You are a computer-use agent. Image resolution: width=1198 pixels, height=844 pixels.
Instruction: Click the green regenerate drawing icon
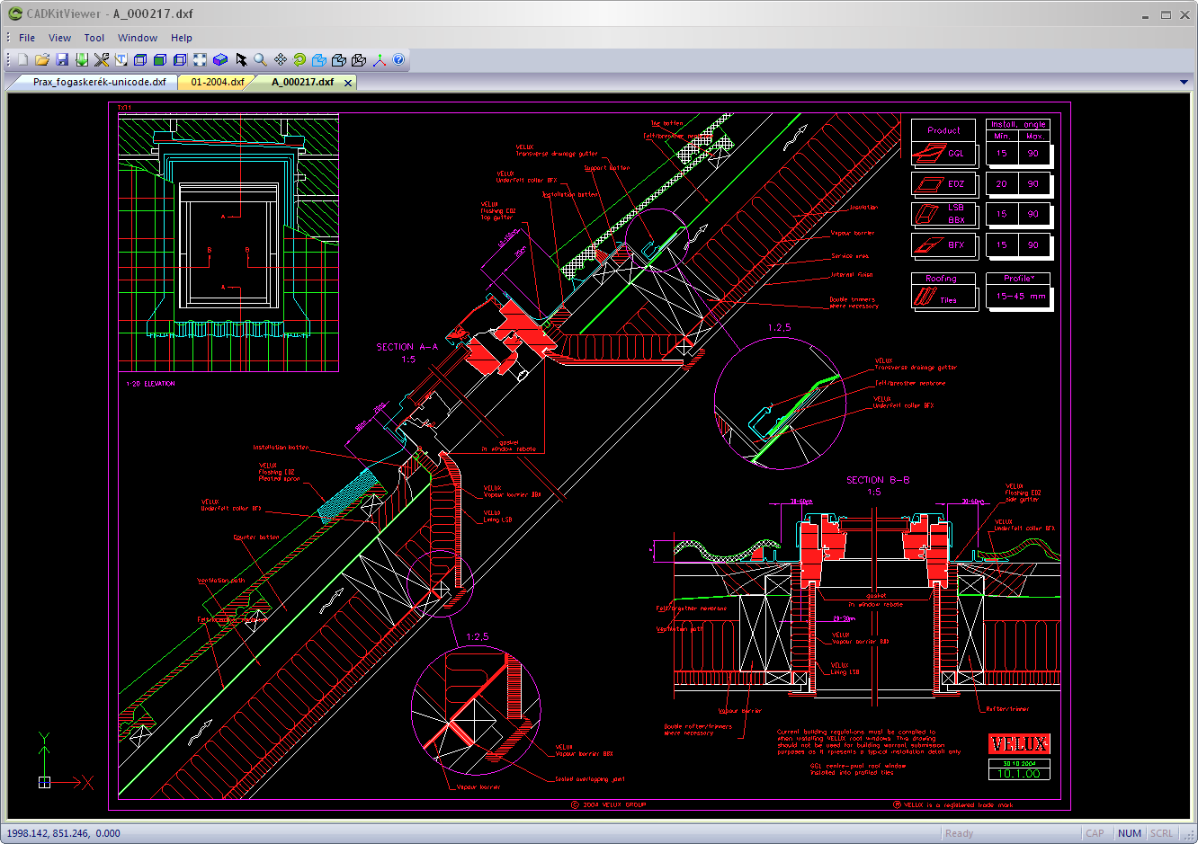pos(299,59)
